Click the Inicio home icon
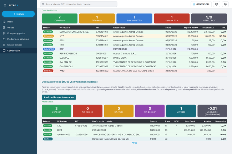 coord(4,22)
